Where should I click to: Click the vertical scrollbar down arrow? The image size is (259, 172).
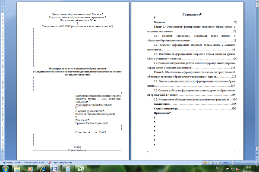(257, 148)
